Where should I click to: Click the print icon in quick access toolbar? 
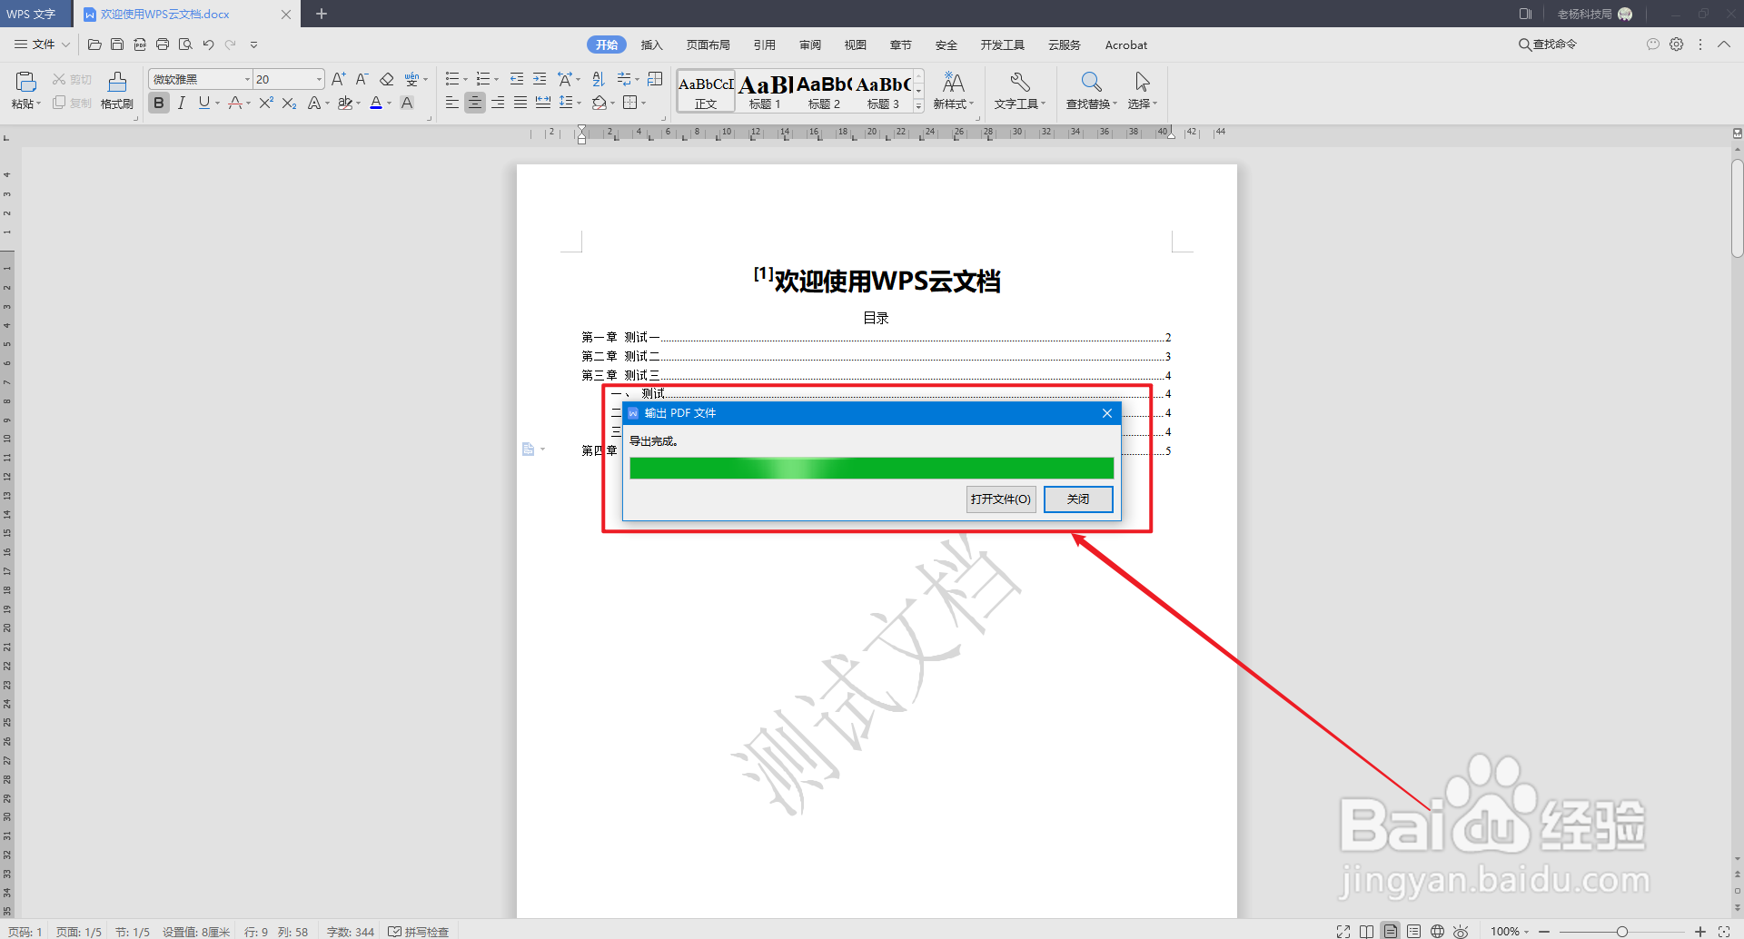(163, 44)
